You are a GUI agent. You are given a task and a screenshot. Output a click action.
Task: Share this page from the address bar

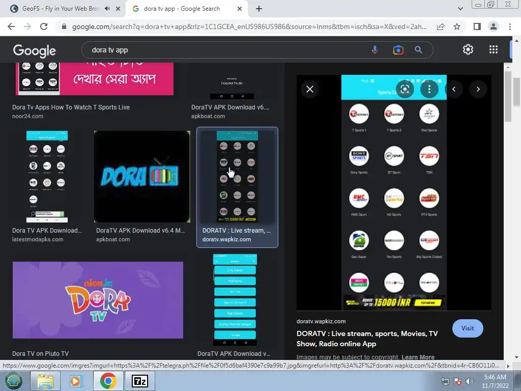click(441, 26)
